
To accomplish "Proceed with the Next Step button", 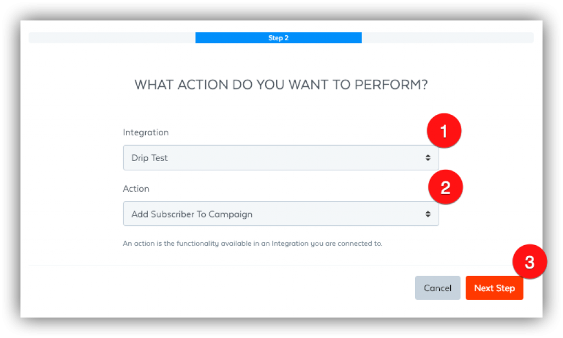I will tap(494, 288).
